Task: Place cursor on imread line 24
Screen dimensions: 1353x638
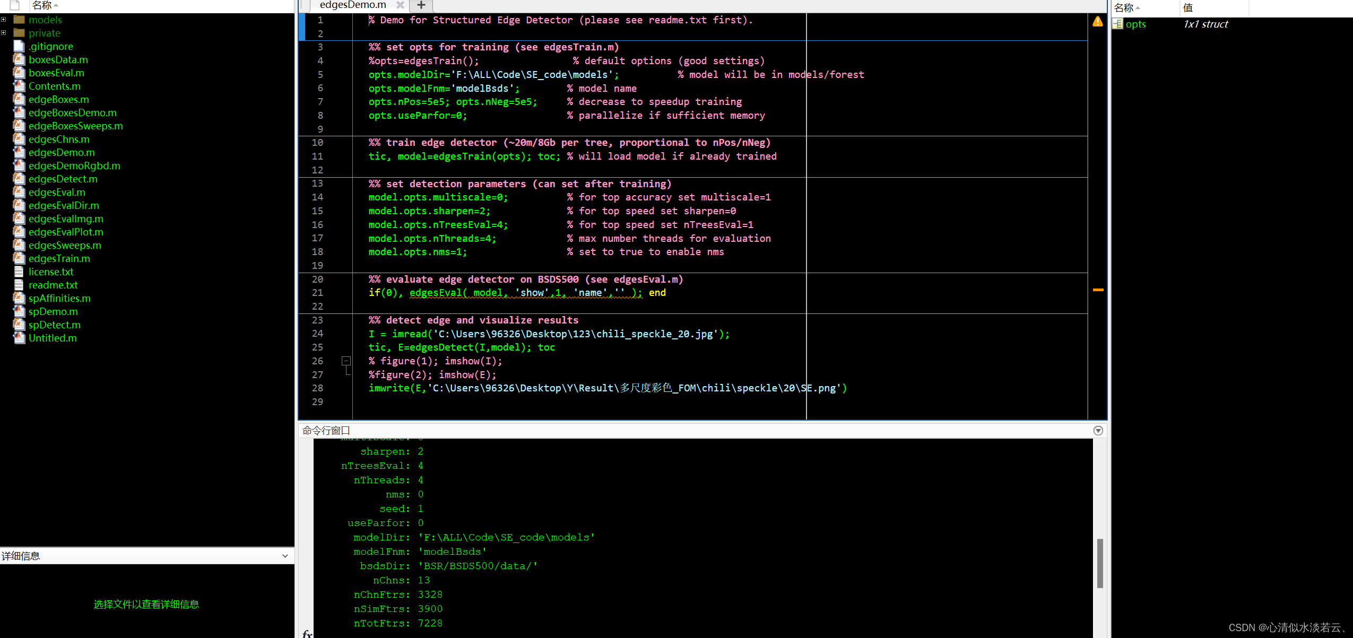Action: [549, 334]
